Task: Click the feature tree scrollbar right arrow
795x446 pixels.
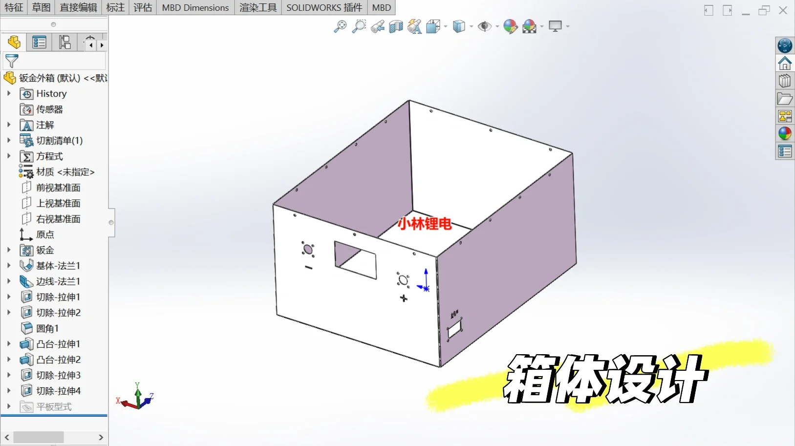Action: pos(101,437)
